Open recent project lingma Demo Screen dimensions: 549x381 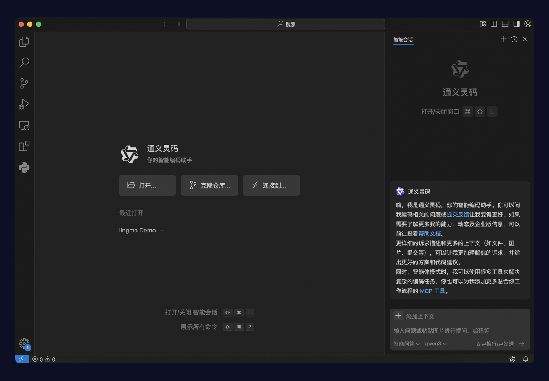click(137, 230)
